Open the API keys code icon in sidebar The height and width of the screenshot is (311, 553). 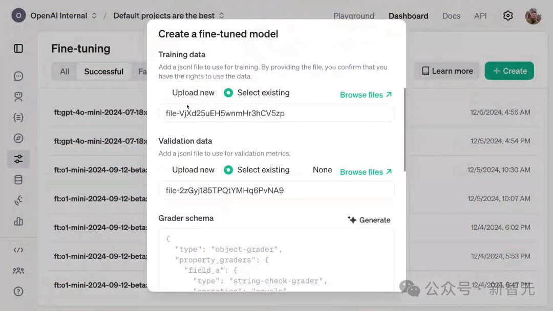tap(18, 250)
